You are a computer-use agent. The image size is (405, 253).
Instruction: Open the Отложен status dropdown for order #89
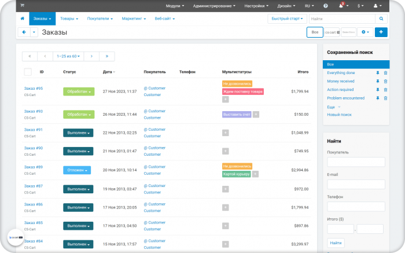(x=77, y=170)
